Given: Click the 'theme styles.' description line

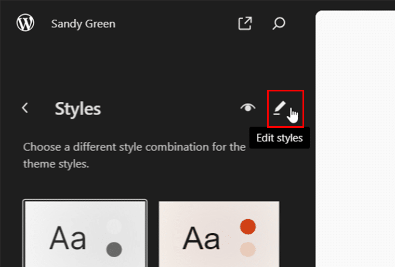Looking at the screenshot, I should point(56,164).
